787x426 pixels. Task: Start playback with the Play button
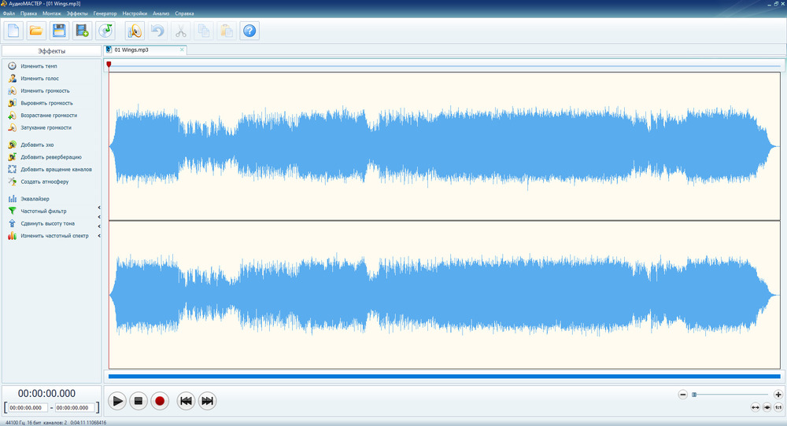117,401
